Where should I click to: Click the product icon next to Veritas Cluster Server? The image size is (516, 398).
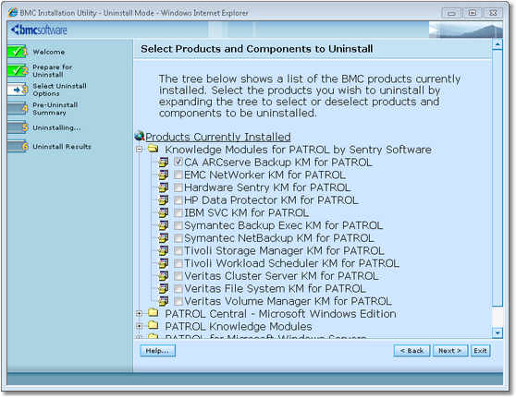163,276
